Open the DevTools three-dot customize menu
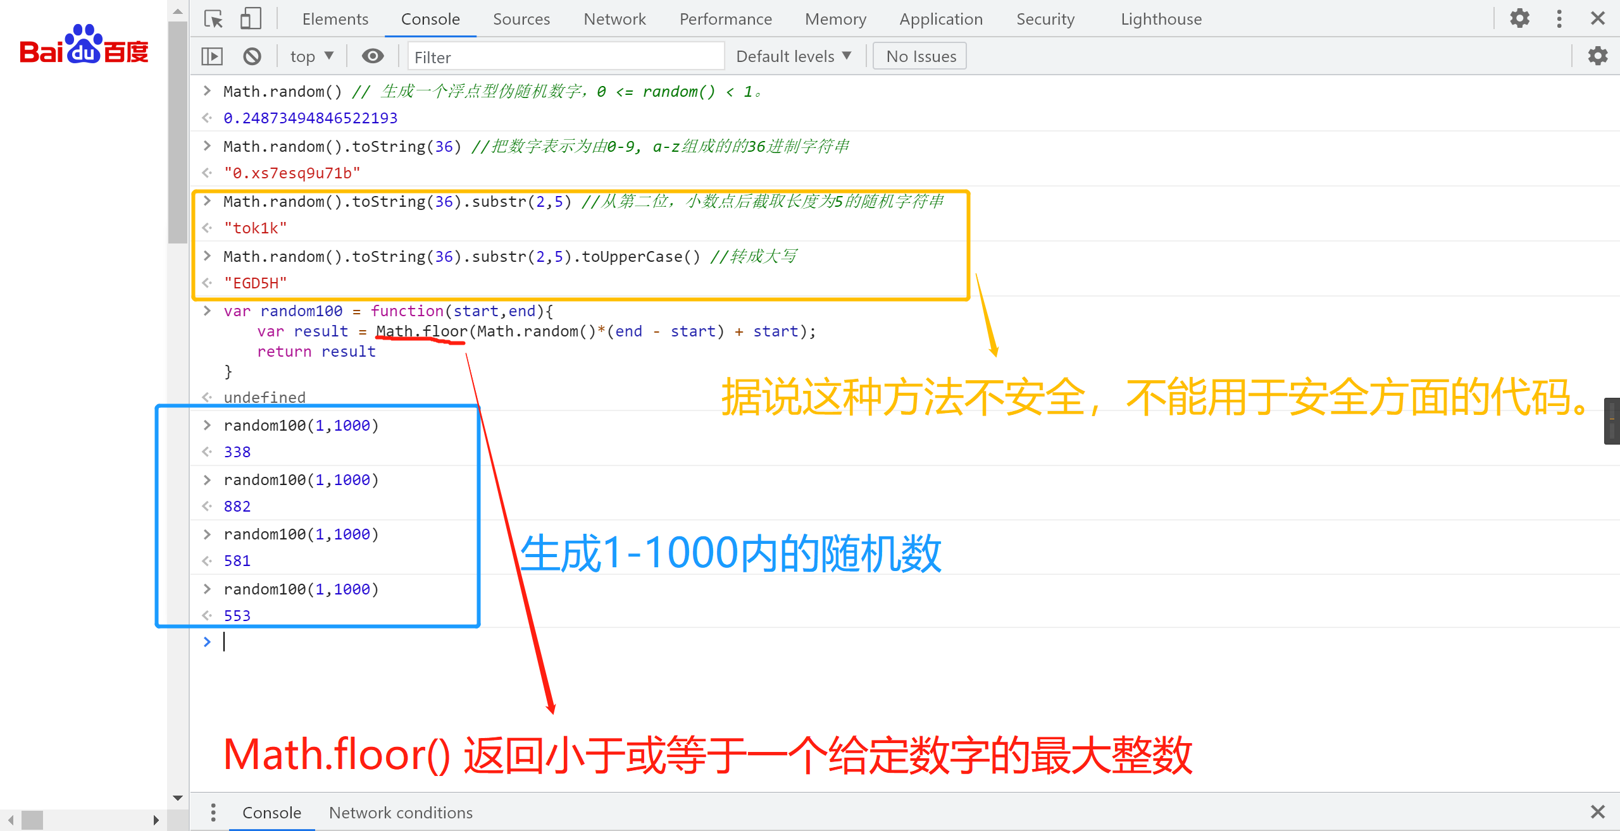 click(x=1559, y=19)
